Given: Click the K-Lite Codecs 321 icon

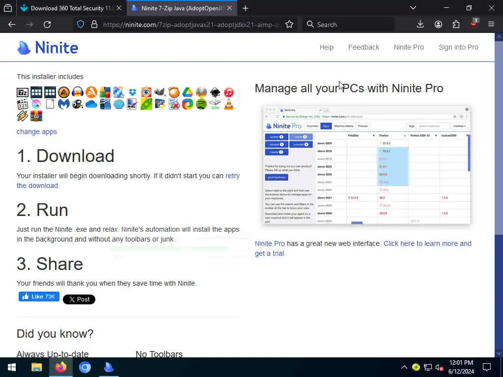Looking at the screenshot, I should coord(23,104).
